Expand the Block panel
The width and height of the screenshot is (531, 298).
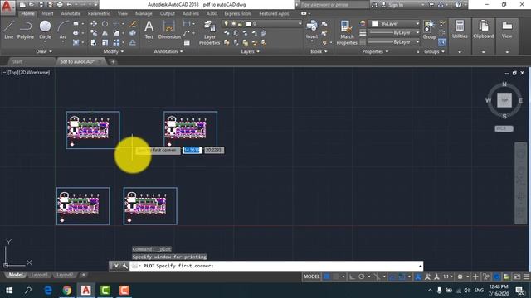point(319,51)
